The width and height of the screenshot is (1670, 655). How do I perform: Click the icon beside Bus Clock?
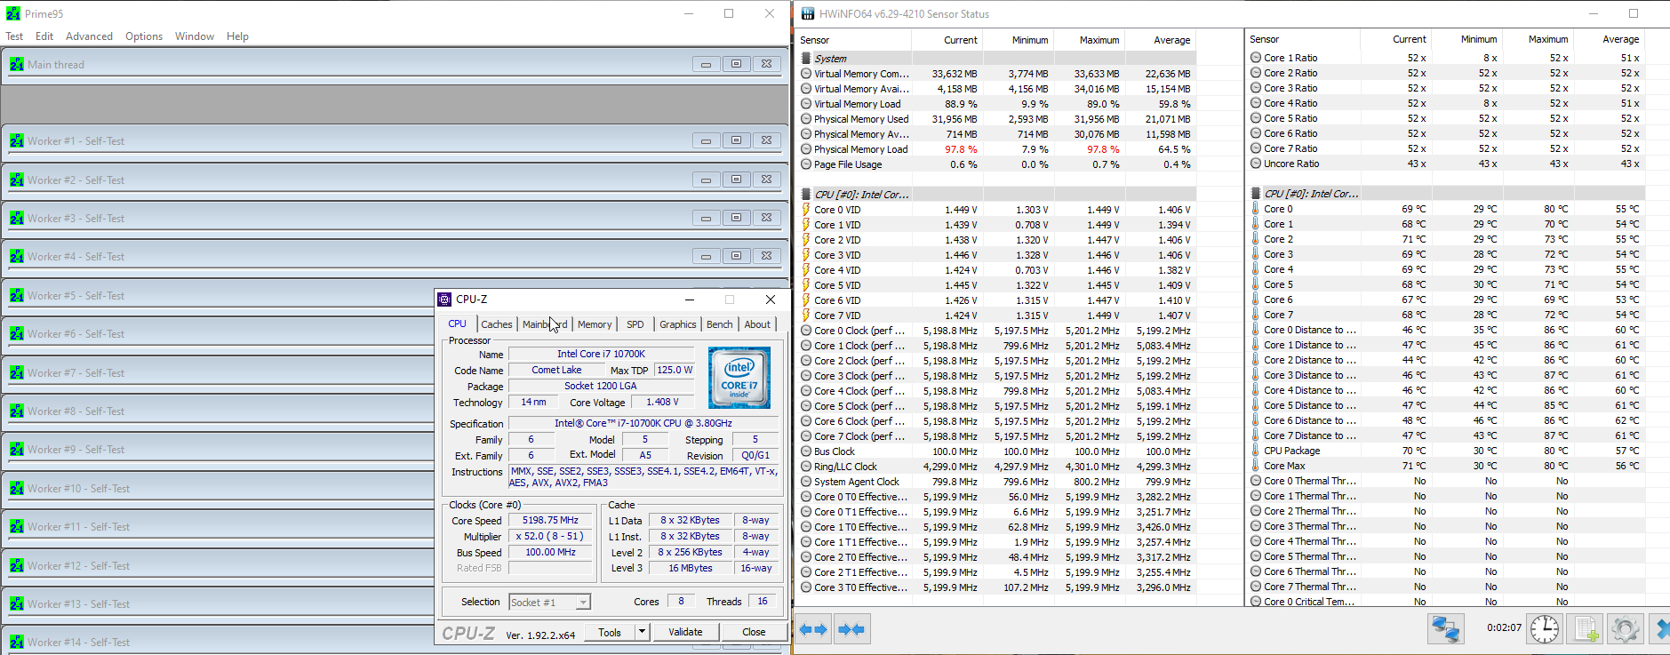806,451
